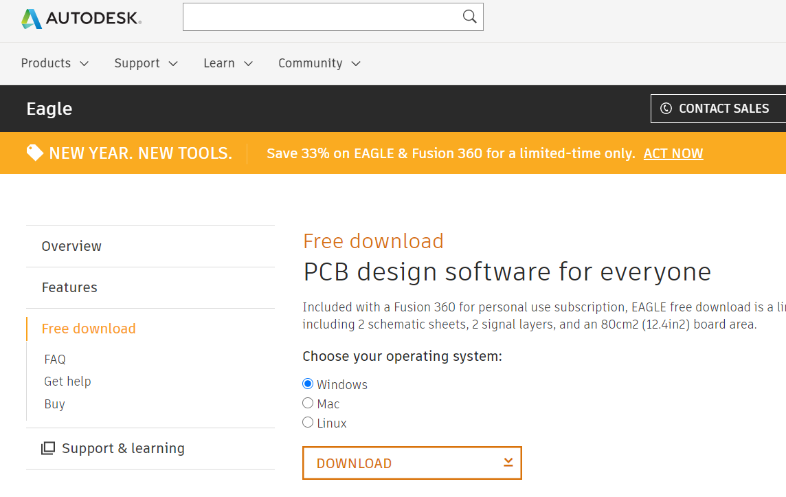Click the search magnifier icon

[469, 16]
